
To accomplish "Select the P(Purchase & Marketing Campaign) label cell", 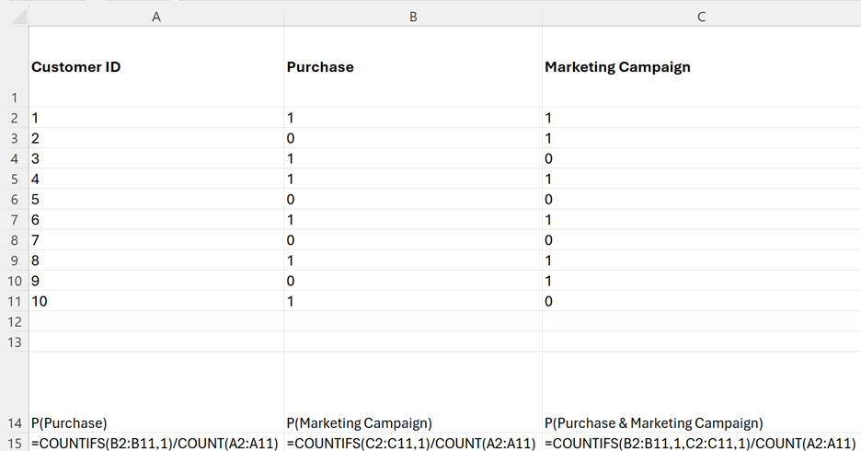I will click(x=701, y=423).
